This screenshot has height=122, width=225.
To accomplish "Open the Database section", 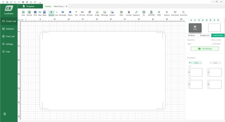I will [x=9, y=29].
